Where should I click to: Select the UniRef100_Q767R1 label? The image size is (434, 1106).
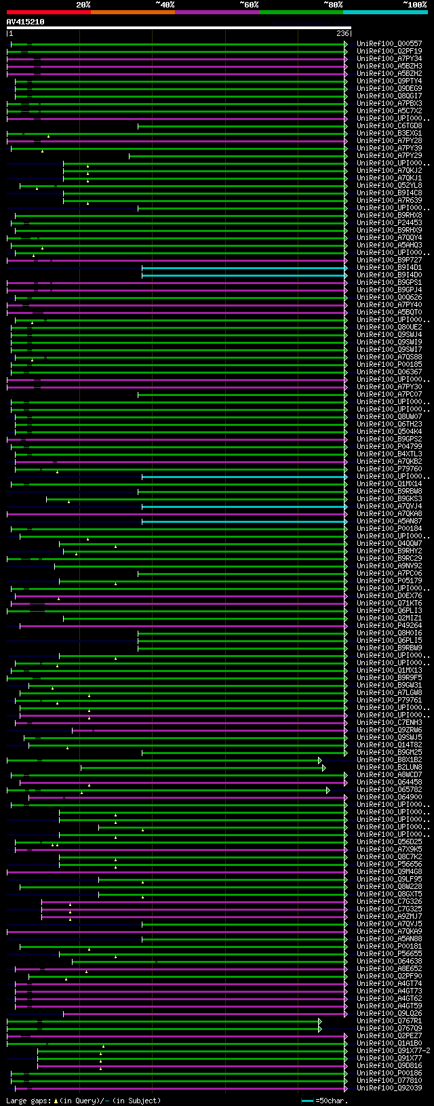point(389,1021)
